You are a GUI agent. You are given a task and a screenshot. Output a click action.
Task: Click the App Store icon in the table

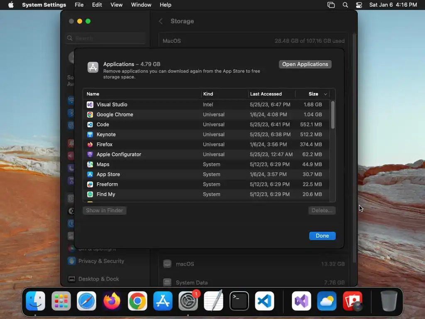90,174
